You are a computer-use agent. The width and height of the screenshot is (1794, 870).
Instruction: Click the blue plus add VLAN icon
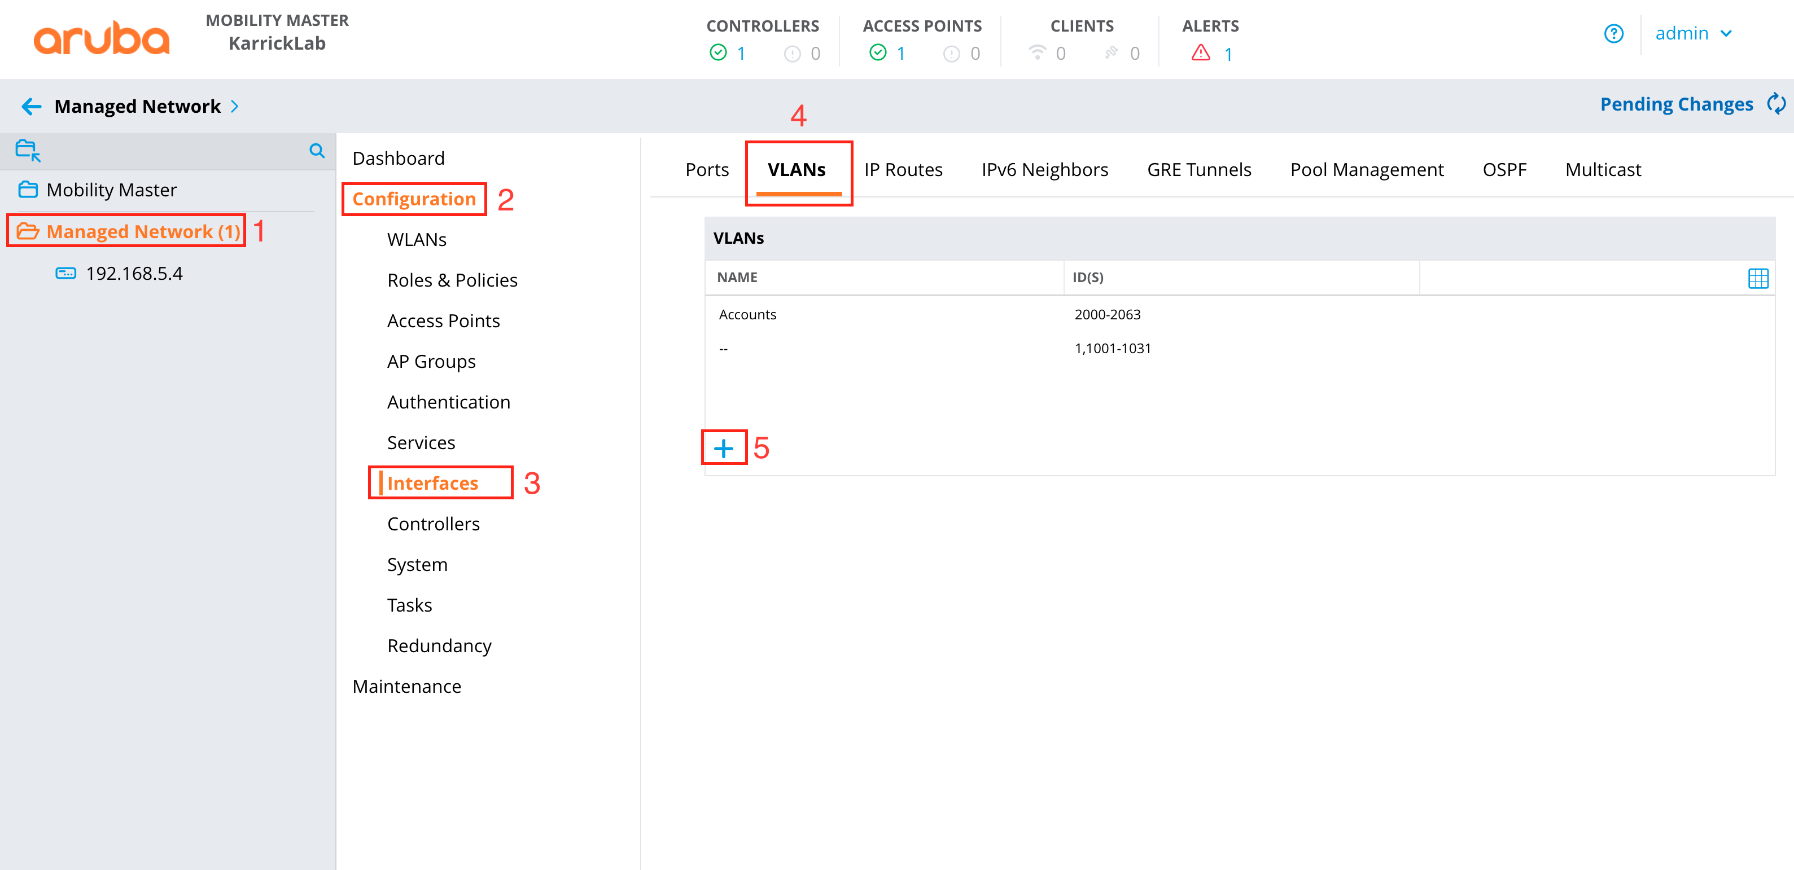[x=723, y=448]
